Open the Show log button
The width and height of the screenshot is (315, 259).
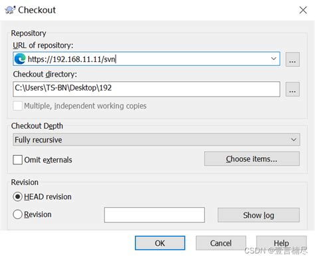click(259, 215)
